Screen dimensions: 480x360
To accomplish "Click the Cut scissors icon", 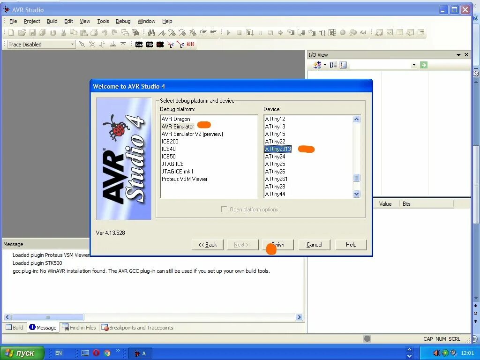I will pos(63,32).
